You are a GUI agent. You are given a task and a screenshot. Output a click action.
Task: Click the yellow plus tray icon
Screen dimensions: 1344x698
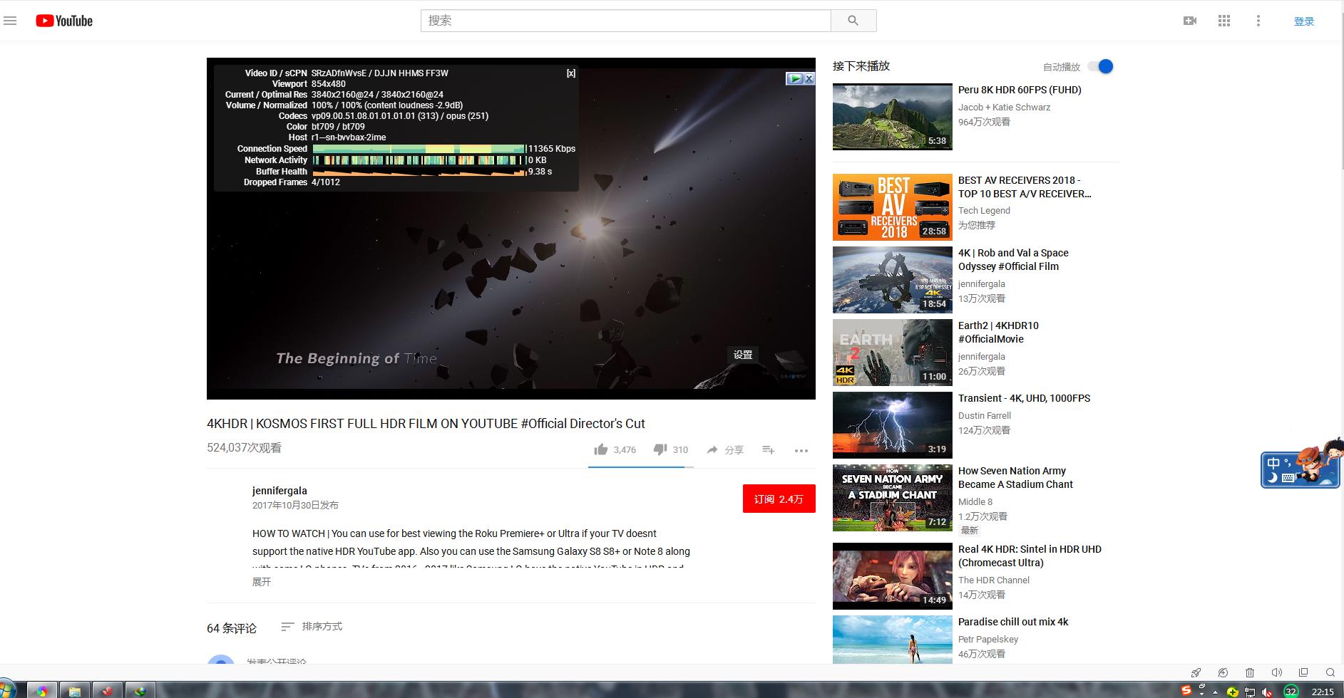(1233, 692)
